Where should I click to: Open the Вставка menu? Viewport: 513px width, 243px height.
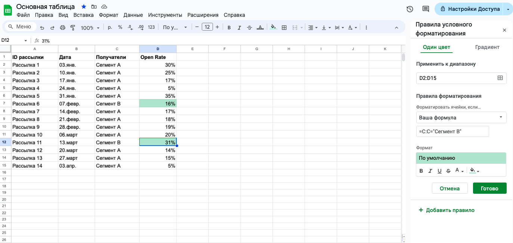pyautogui.click(x=83, y=15)
